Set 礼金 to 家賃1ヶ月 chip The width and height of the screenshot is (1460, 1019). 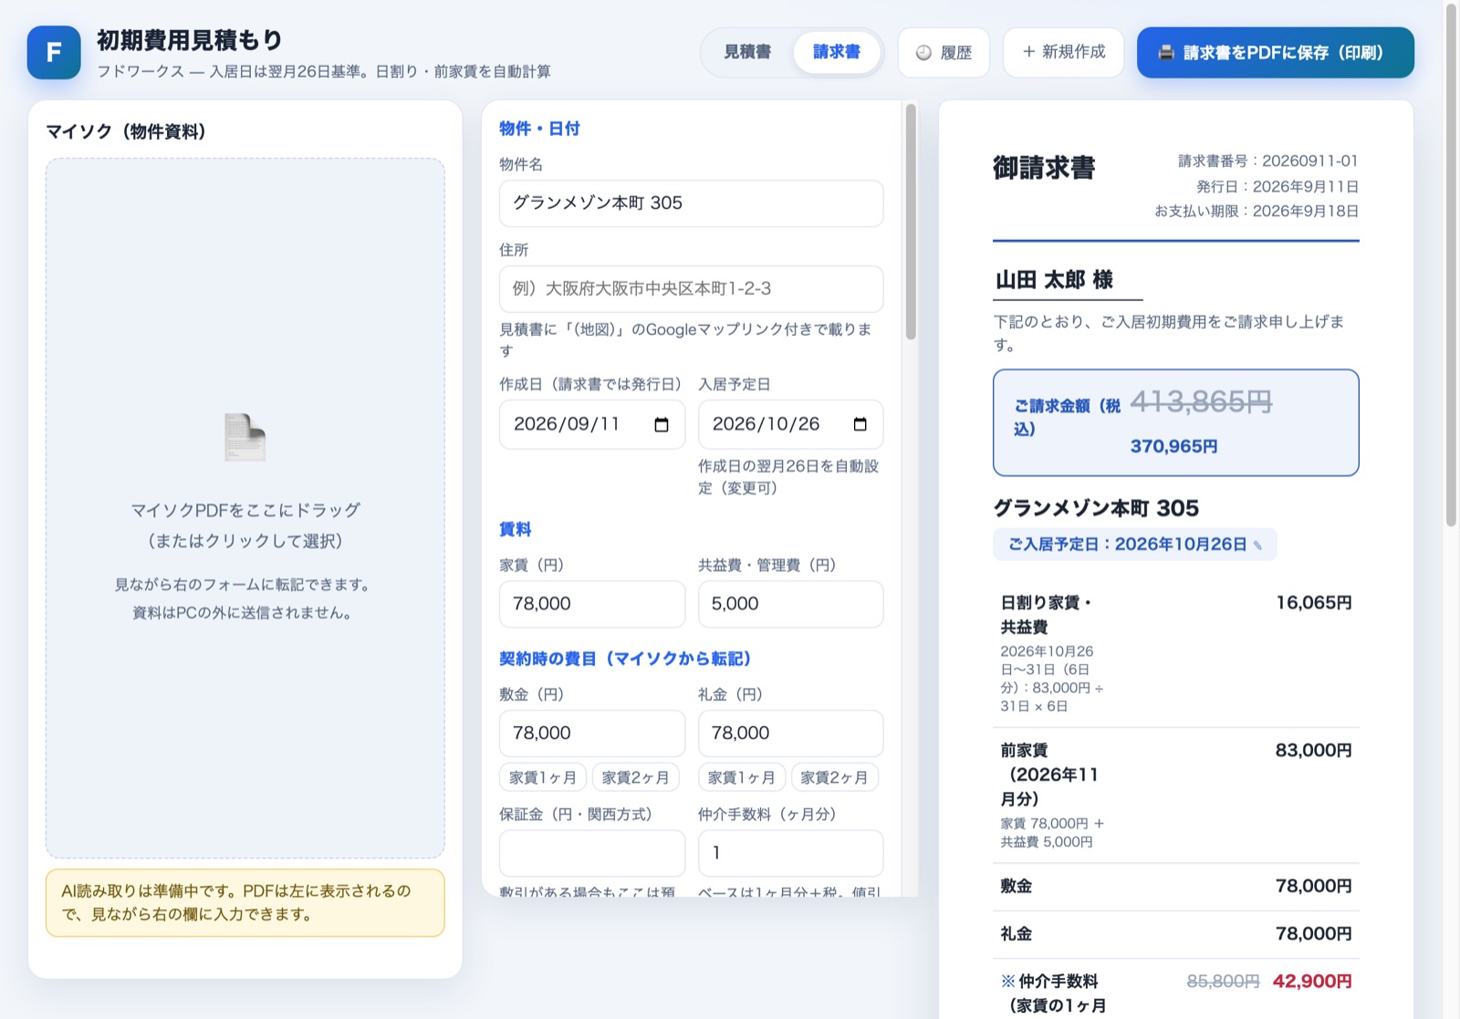(742, 777)
